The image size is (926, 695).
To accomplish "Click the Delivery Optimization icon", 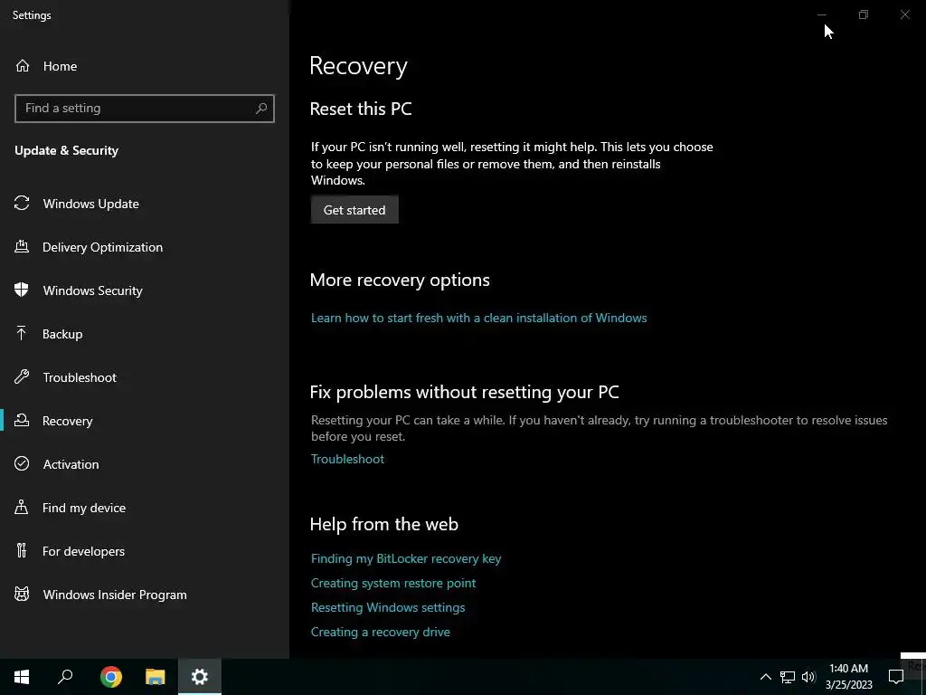I will [x=22, y=246].
